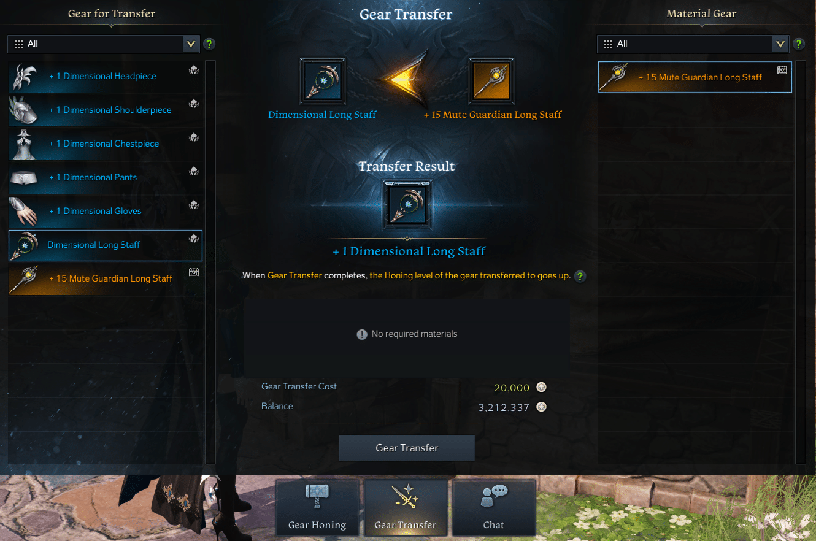Select +1 Dimensional Chestpiece from the list
The height and width of the screenshot is (541, 816).
tap(106, 144)
